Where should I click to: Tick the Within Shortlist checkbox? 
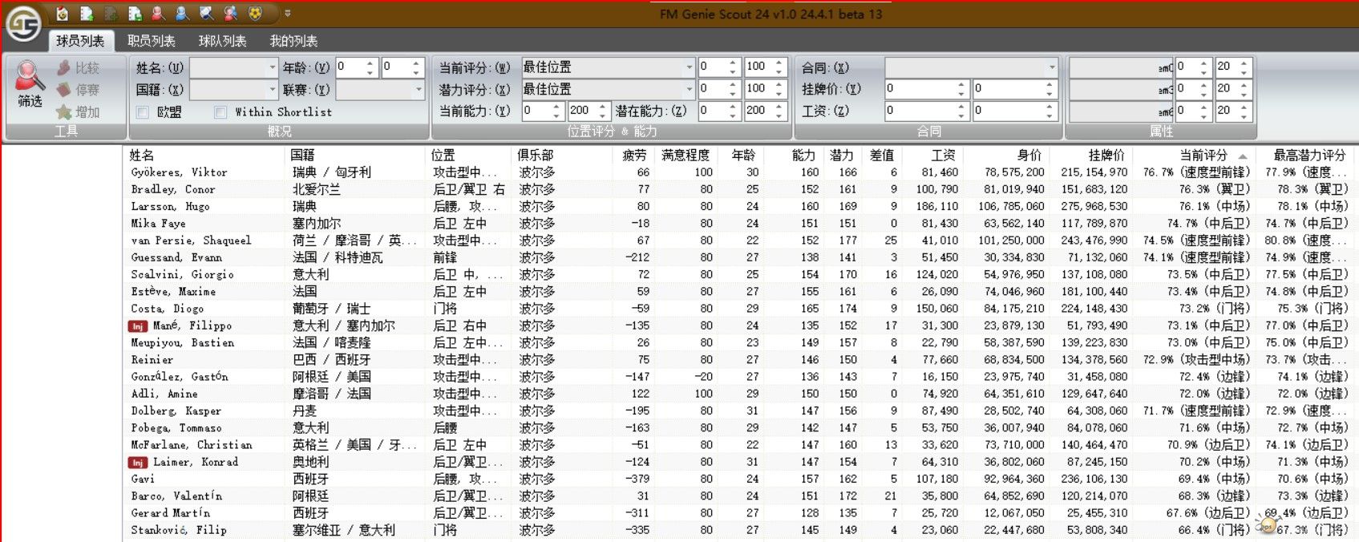(220, 112)
